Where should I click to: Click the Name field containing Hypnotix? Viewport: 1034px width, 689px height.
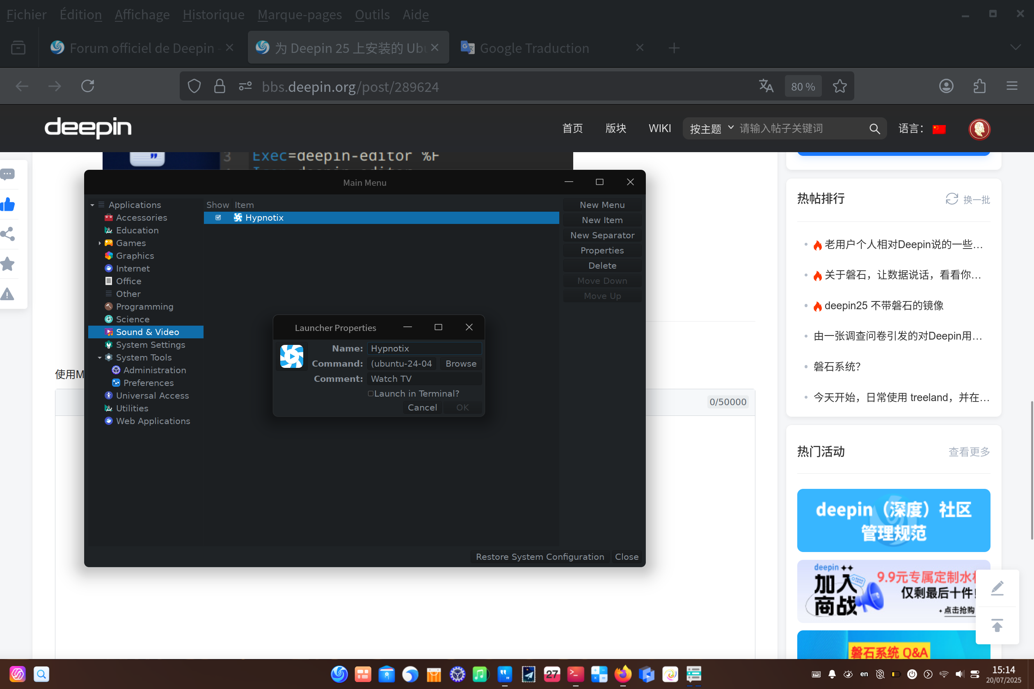click(x=424, y=349)
